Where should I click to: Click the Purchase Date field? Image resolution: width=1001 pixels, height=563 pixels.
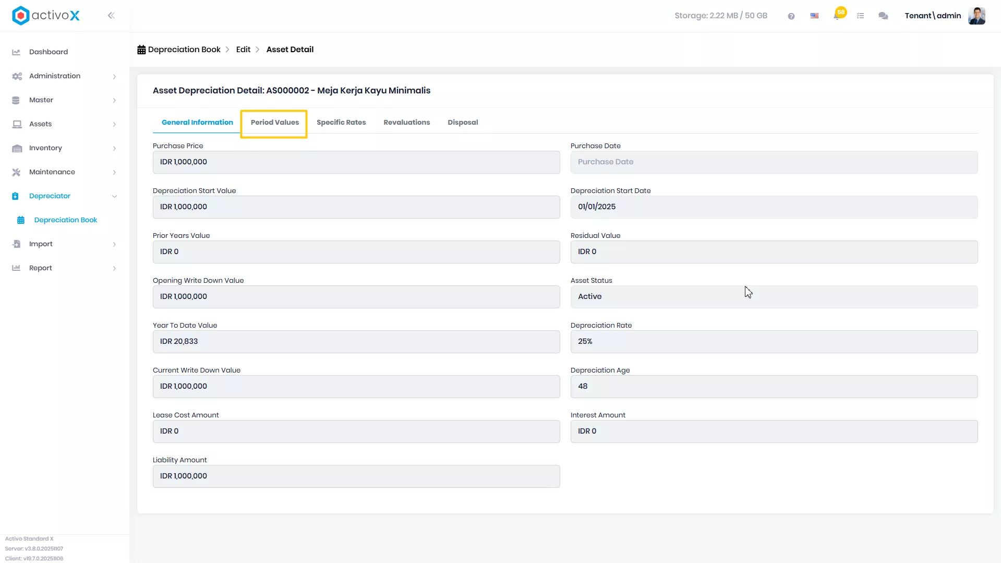click(774, 162)
